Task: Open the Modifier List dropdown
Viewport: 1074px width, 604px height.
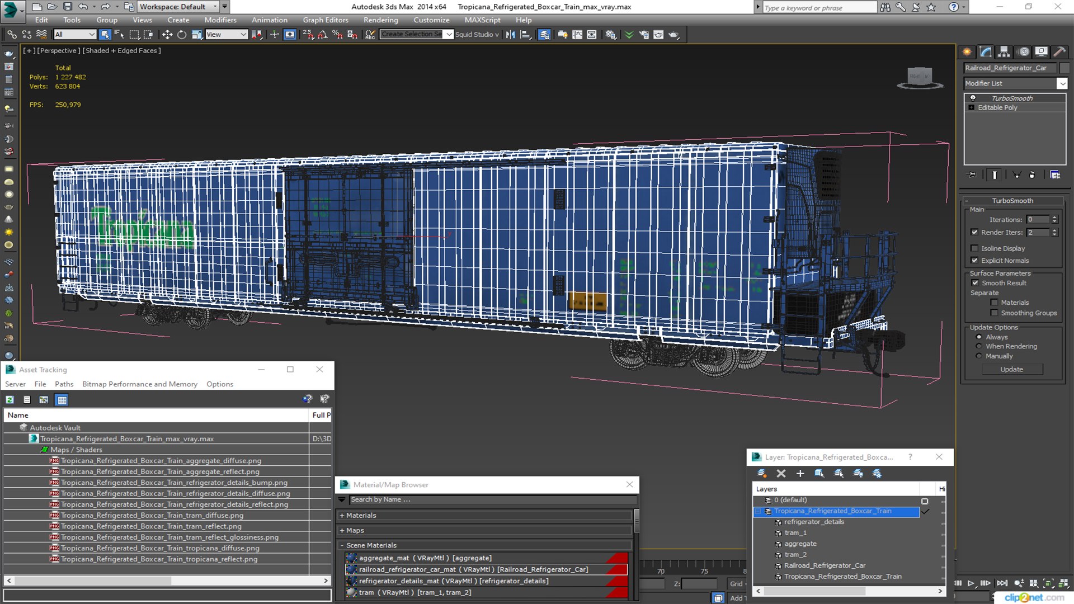Action: [1015, 83]
